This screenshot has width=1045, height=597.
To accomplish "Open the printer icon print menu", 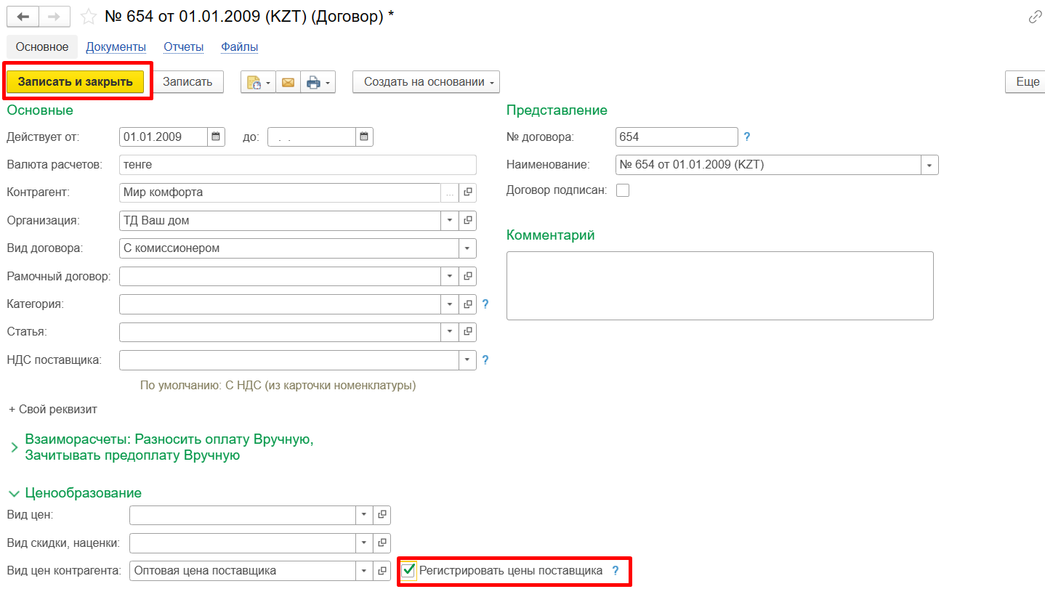I will pos(318,82).
